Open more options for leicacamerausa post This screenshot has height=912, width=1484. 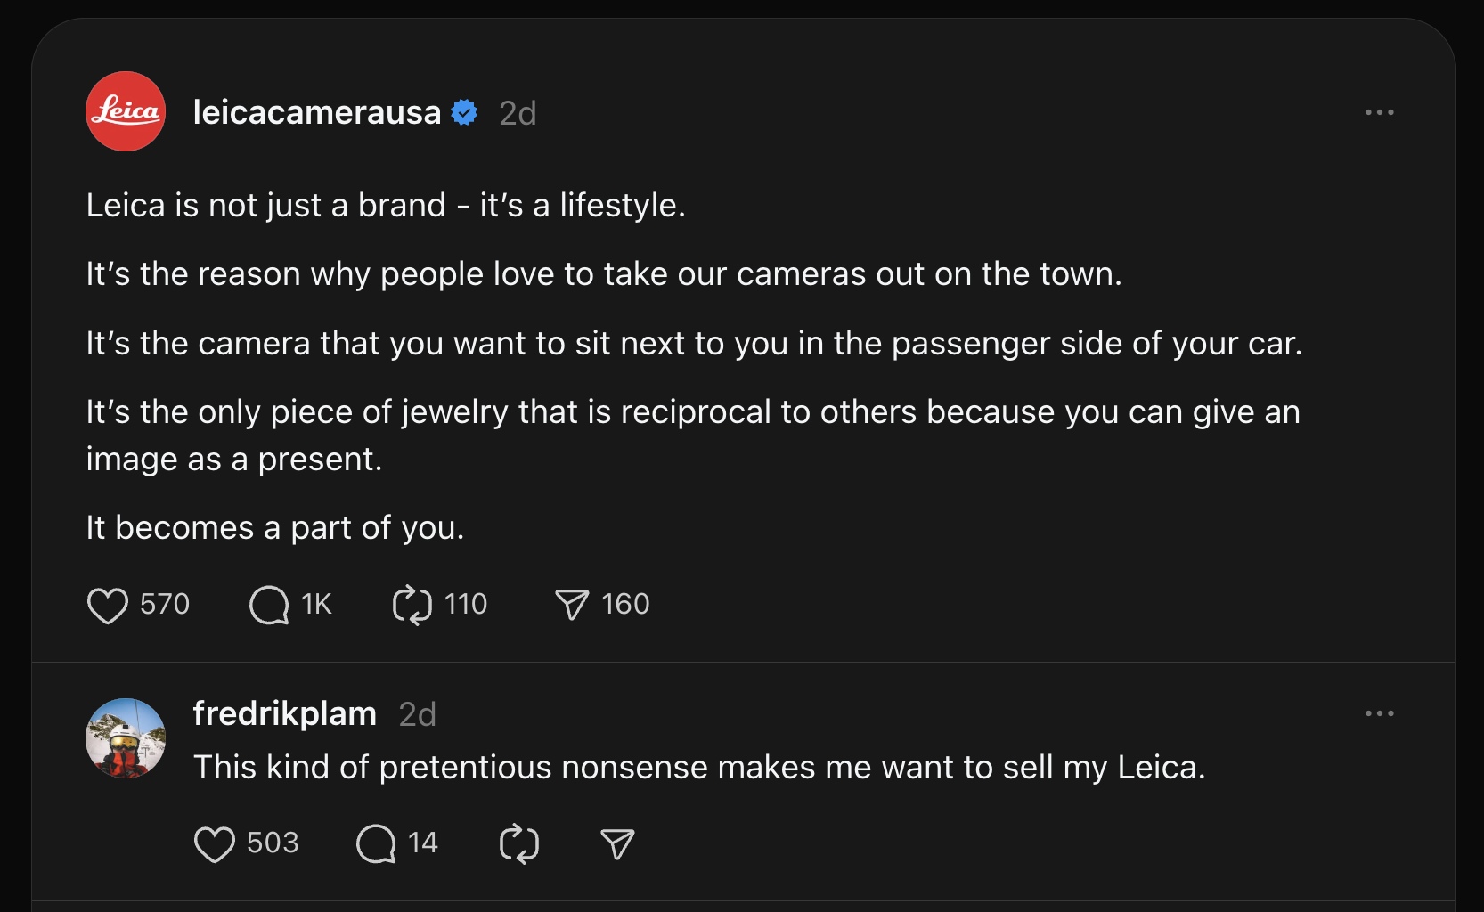coord(1379,112)
